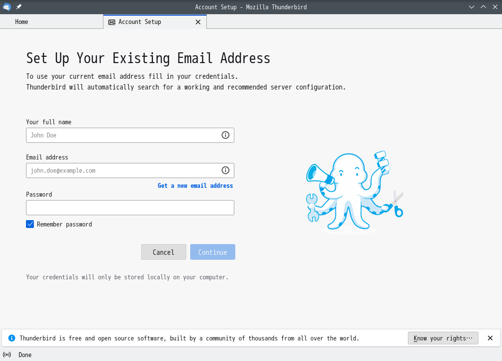Click the 'Set Up Your Existing Email Address' heading

[148, 59]
